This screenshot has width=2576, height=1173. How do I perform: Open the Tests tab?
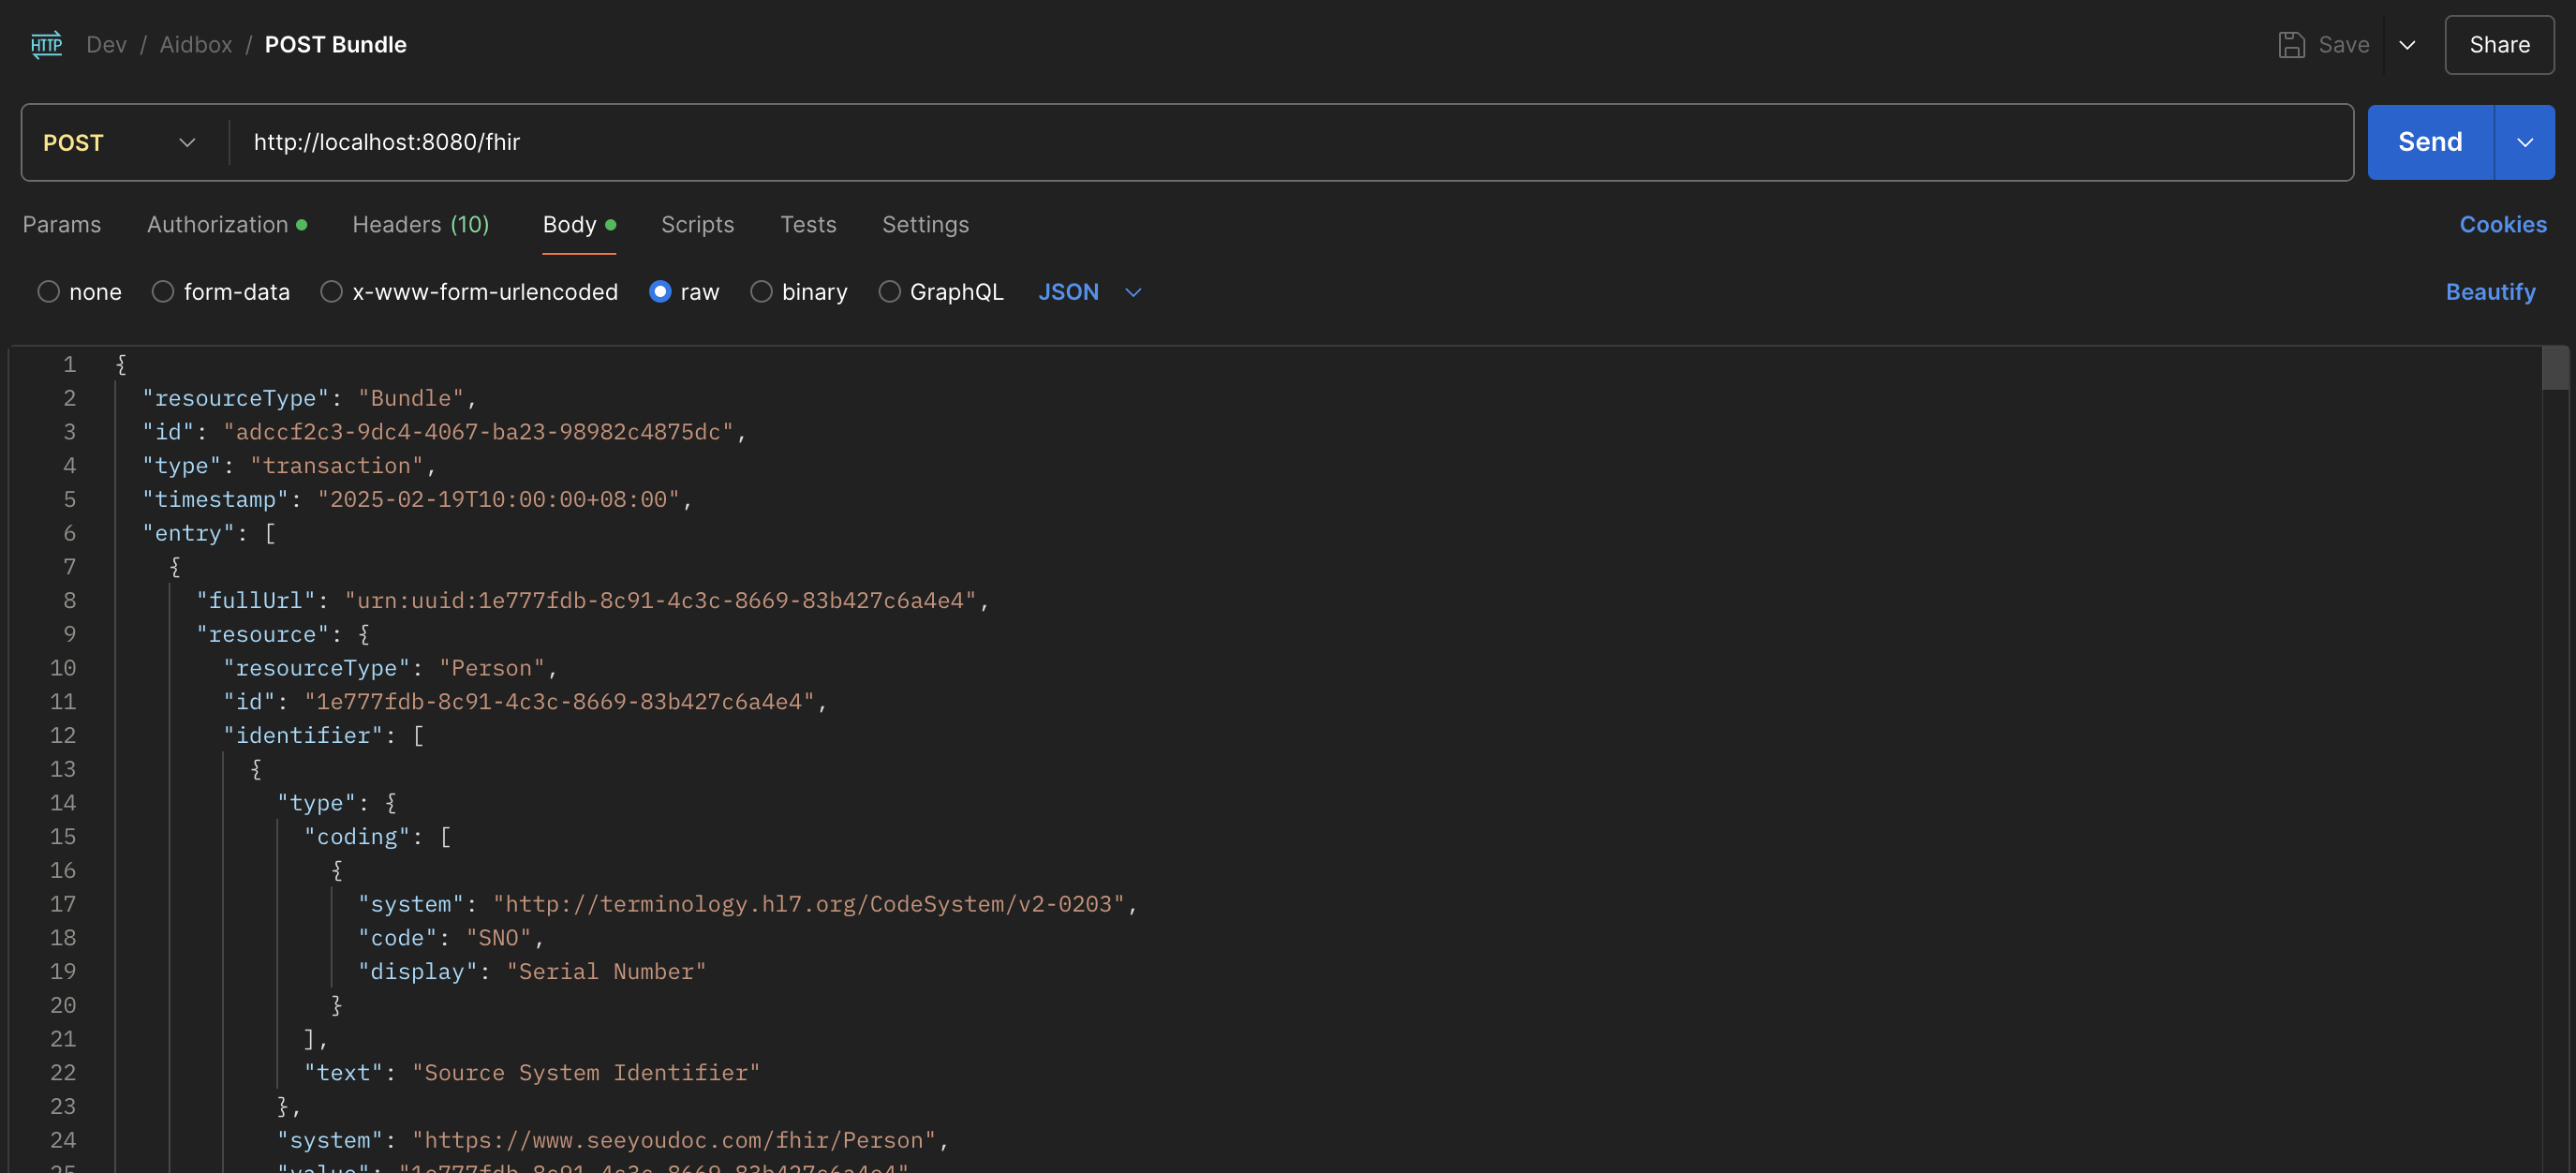pyautogui.click(x=808, y=224)
